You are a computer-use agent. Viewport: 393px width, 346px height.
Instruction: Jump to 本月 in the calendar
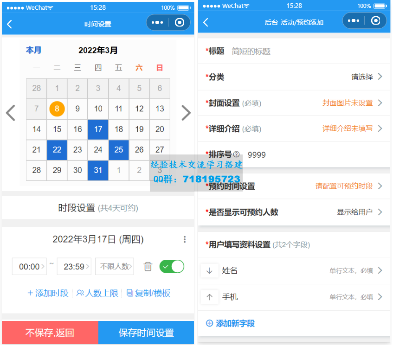click(33, 51)
